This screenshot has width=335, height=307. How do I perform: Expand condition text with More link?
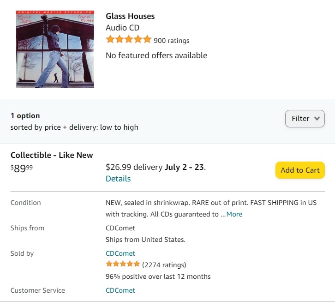point(234,214)
